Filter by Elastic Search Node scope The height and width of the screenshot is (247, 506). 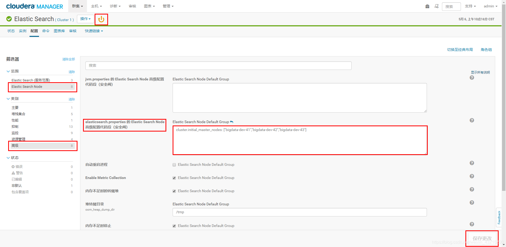(42, 86)
